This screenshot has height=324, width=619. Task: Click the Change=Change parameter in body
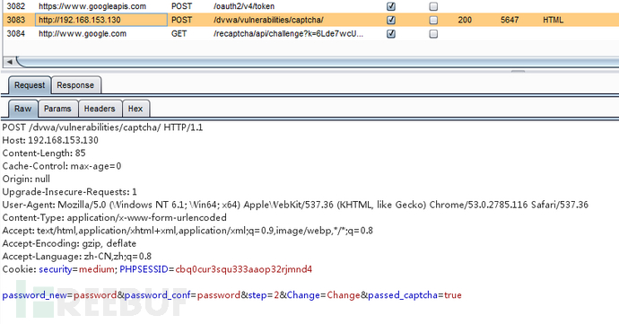324,295
